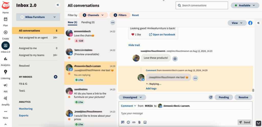Click the paperclip attachment icon
The height and width of the screenshot is (127, 262).
[x=139, y=122]
